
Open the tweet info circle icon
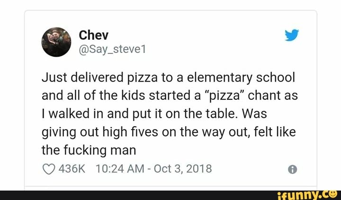pyautogui.click(x=292, y=169)
